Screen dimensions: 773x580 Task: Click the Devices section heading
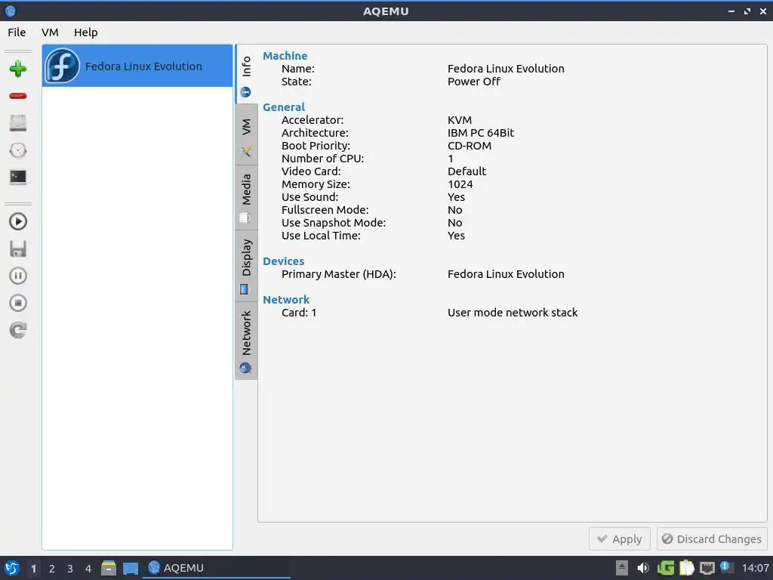click(x=284, y=261)
